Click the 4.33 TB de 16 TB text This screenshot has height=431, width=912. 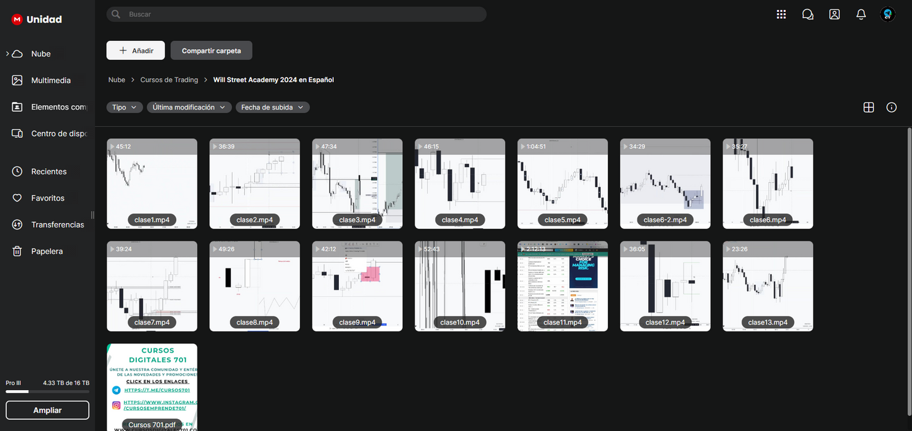pos(66,382)
